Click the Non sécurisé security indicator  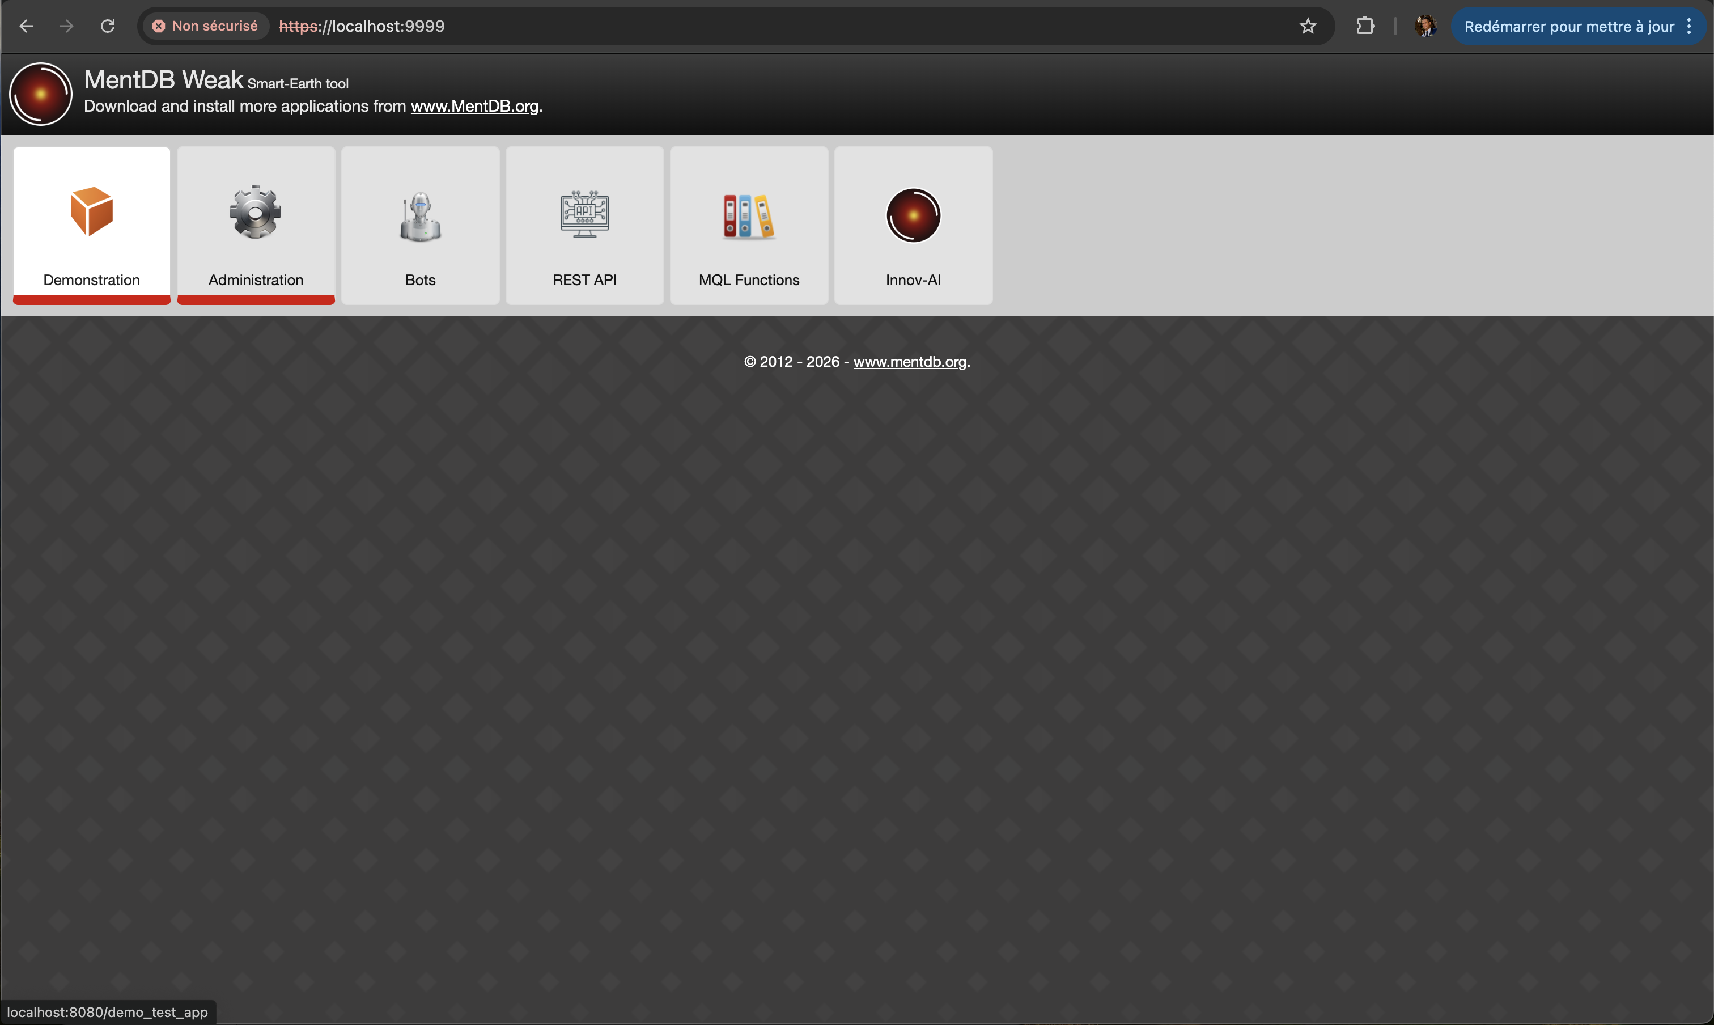point(205,26)
